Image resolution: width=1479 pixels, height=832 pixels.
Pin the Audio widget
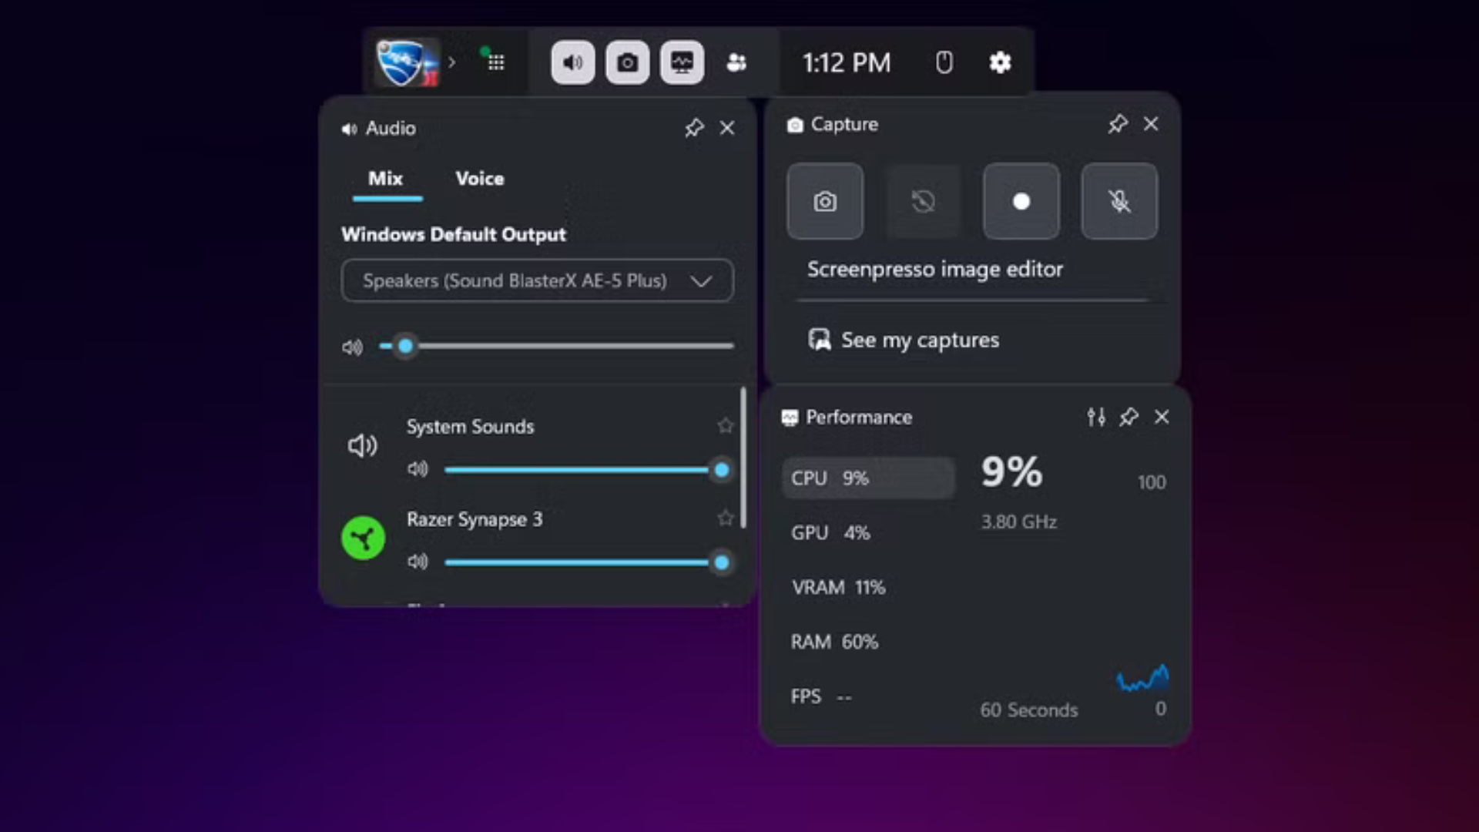coord(694,128)
